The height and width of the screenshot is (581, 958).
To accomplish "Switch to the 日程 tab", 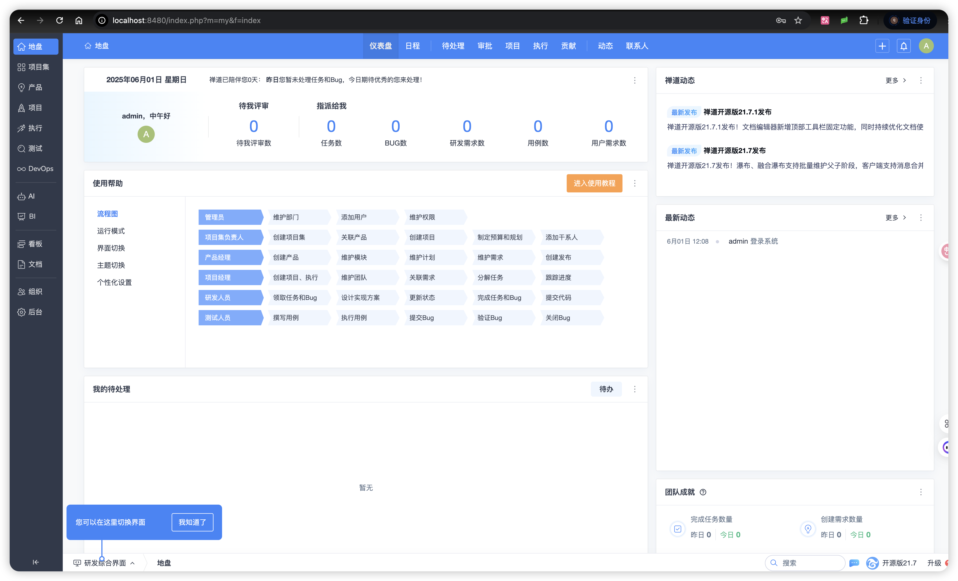I will click(412, 46).
